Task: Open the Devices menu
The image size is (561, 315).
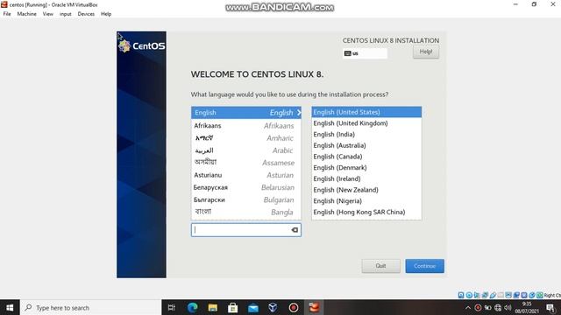Action: point(86,14)
